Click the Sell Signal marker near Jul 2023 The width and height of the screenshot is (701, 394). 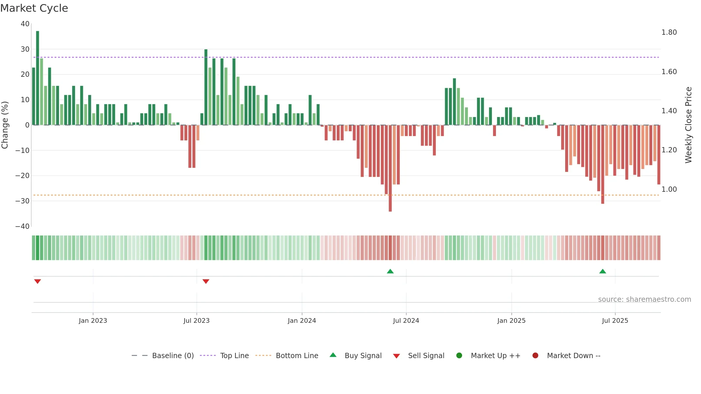206,281
